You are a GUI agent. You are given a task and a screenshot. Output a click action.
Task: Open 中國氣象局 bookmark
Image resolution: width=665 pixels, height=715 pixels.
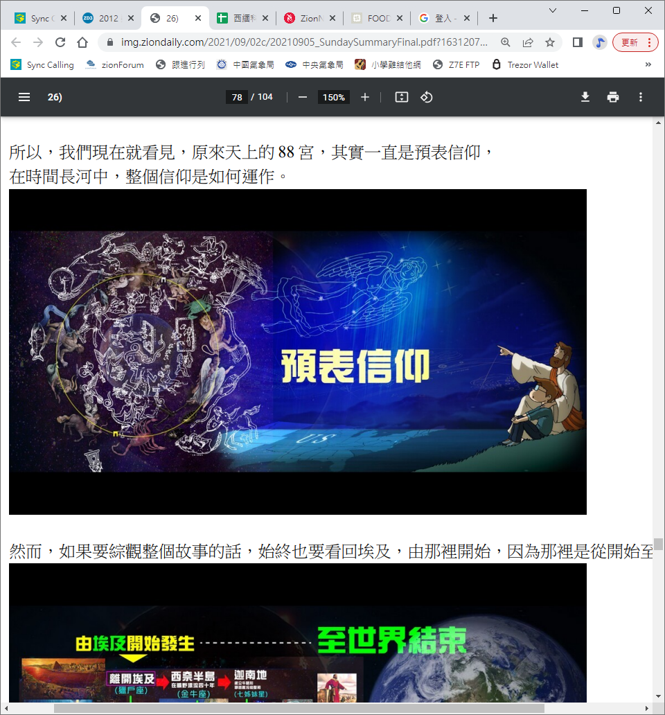[x=246, y=64]
